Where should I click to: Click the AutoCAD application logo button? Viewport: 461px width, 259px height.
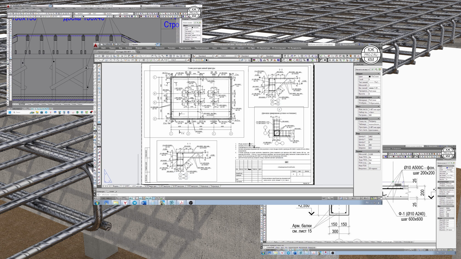coord(96,45)
